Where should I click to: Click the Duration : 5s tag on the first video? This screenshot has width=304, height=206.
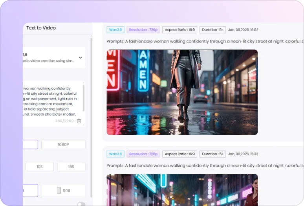click(212, 30)
